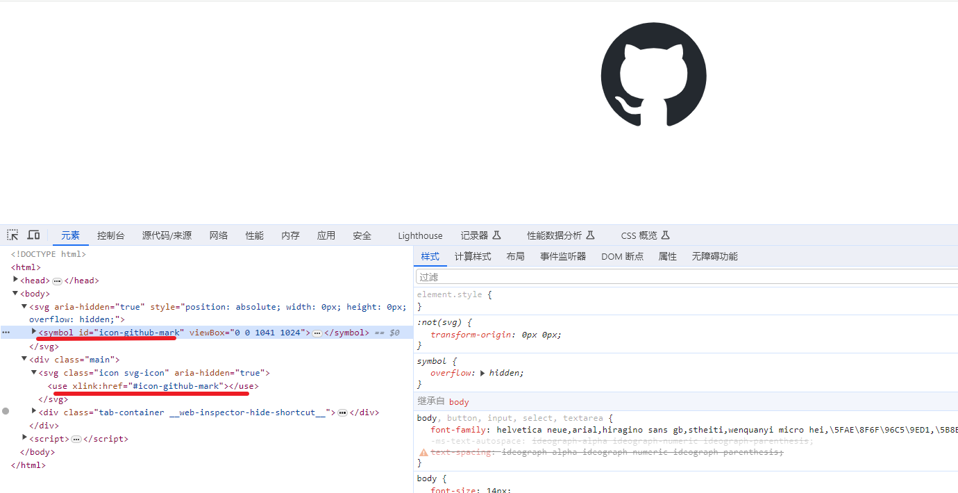Collapse the div class main node

pyautogui.click(x=24, y=359)
